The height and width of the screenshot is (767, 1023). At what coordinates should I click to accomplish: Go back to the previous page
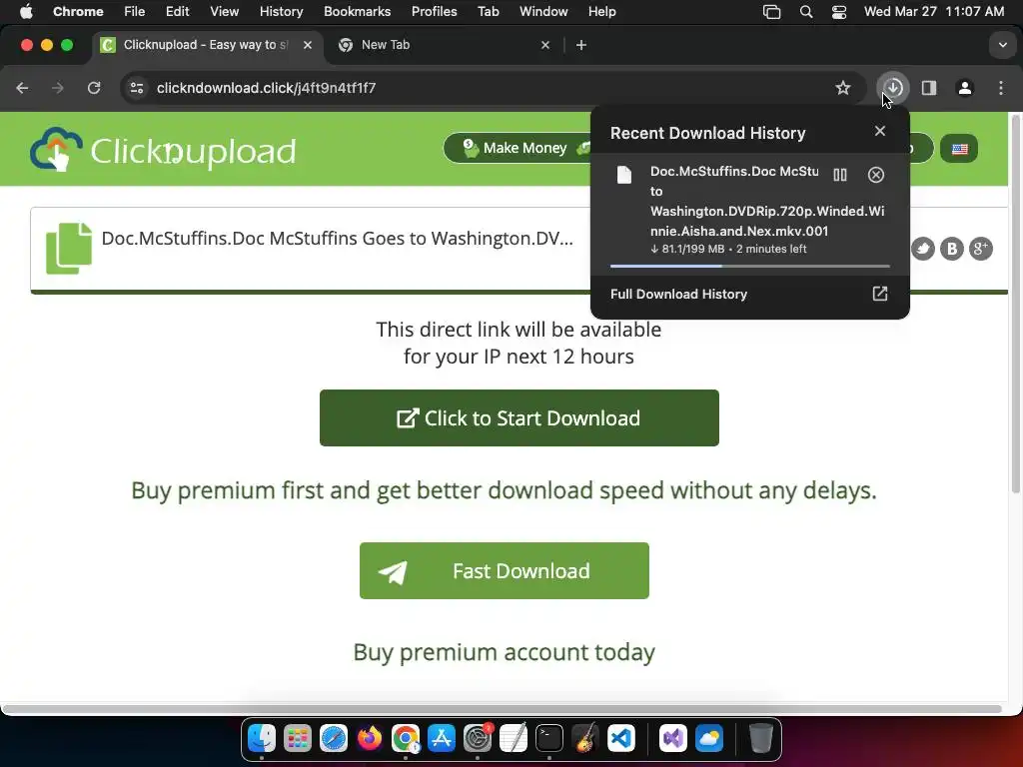[x=22, y=88]
